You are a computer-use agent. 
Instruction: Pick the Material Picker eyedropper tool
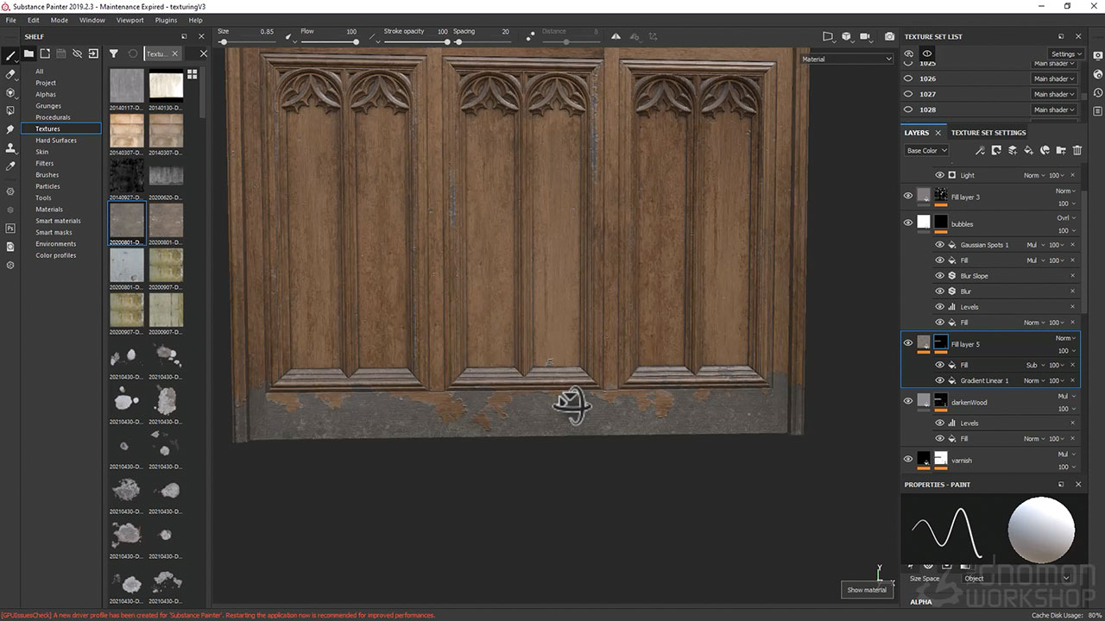click(10, 166)
